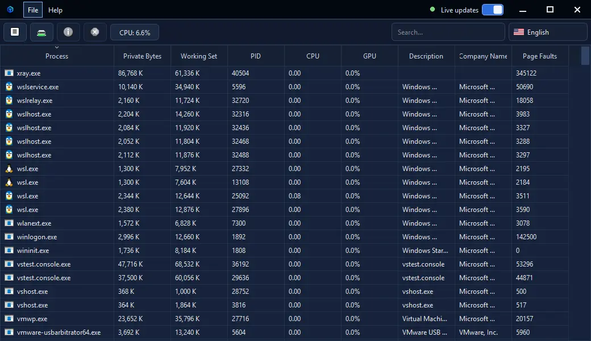The width and height of the screenshot is (591, 341).
Task: Click the green hardware toolbar icon
Action: pos(41,32)
